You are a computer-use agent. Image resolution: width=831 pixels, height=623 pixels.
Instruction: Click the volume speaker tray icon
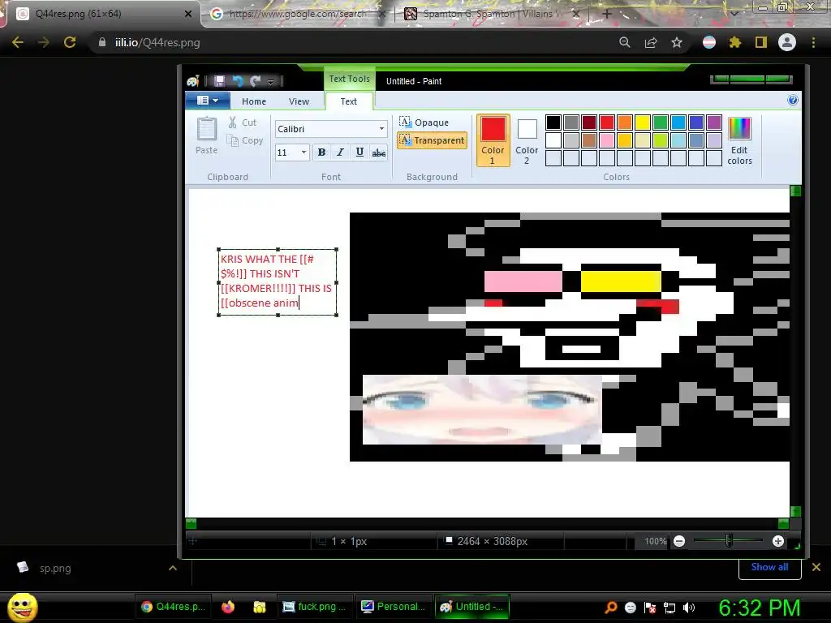pos(688,608)
